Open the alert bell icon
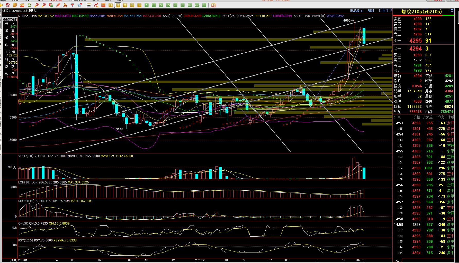 coord(65,5)
